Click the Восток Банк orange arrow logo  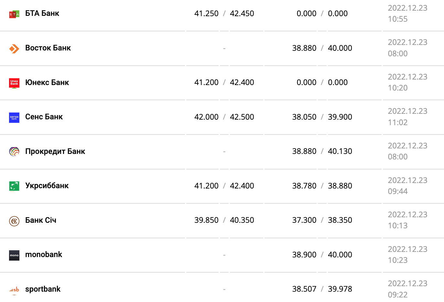click(x=14, y=49)
